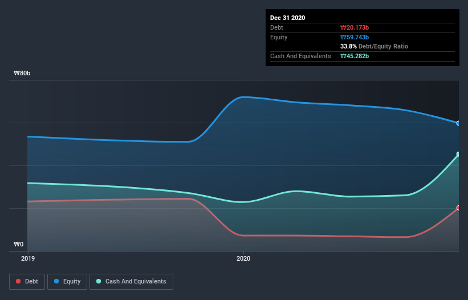Click the ₩20.173b debt value

pyautogui.click(x=355, y=27)
